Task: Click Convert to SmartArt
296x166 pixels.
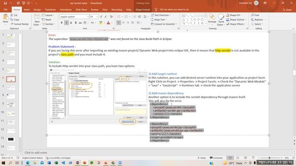Action: (x=164, y=24)
